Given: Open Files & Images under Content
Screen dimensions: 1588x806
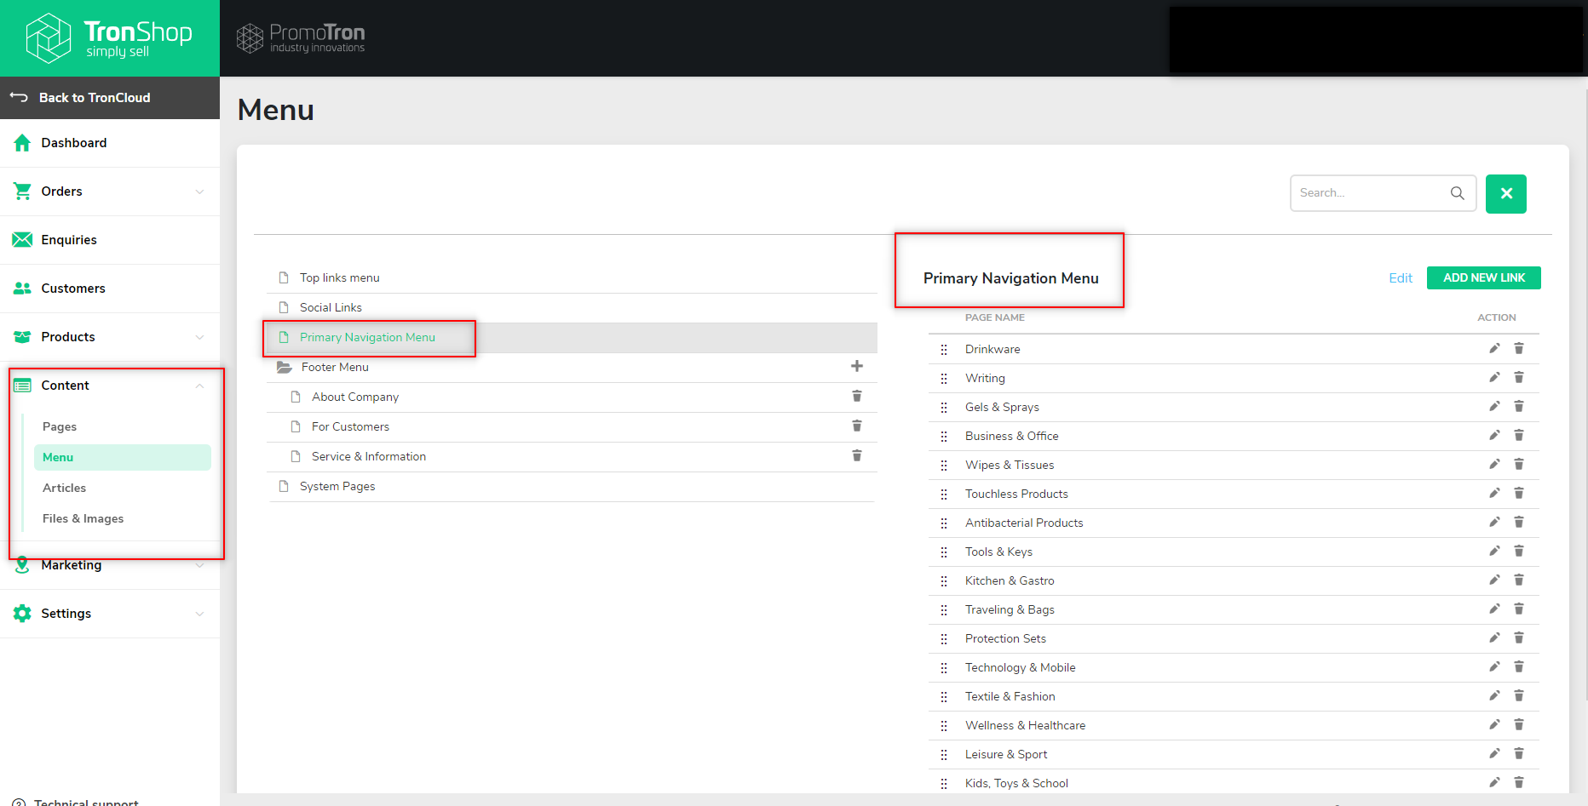Looking at the screenshot, I should pyautogui.click(x=83, y=518).
